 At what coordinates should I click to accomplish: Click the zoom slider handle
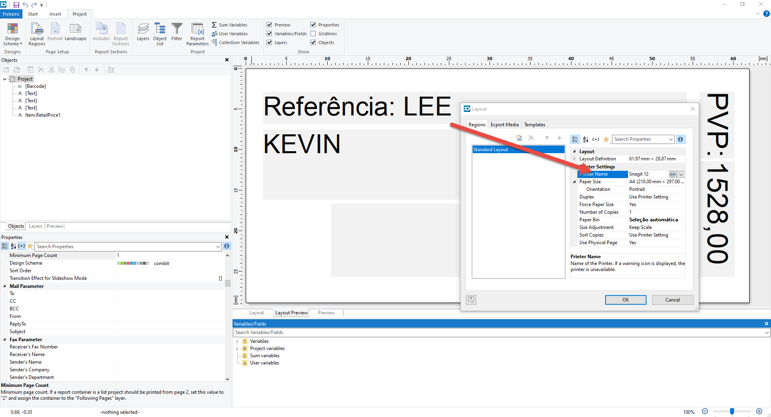pos(732,411)
